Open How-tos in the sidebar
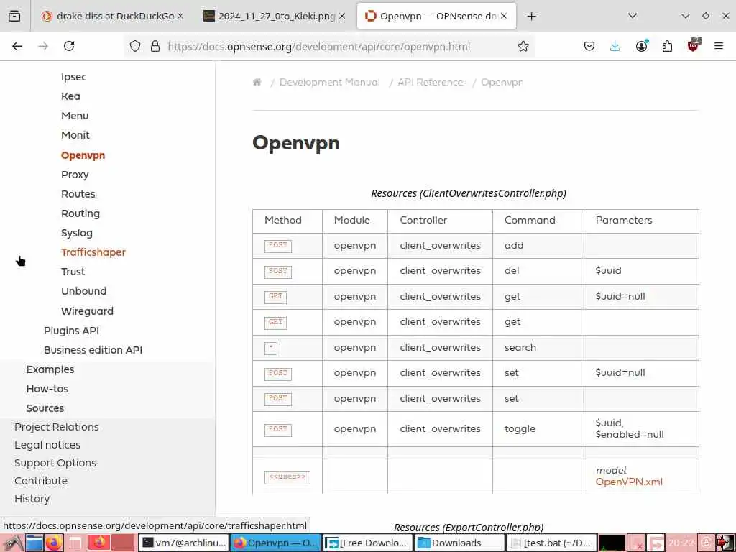Image resolution: width=736 pixels, height=552 pixels. click(47, 389)
